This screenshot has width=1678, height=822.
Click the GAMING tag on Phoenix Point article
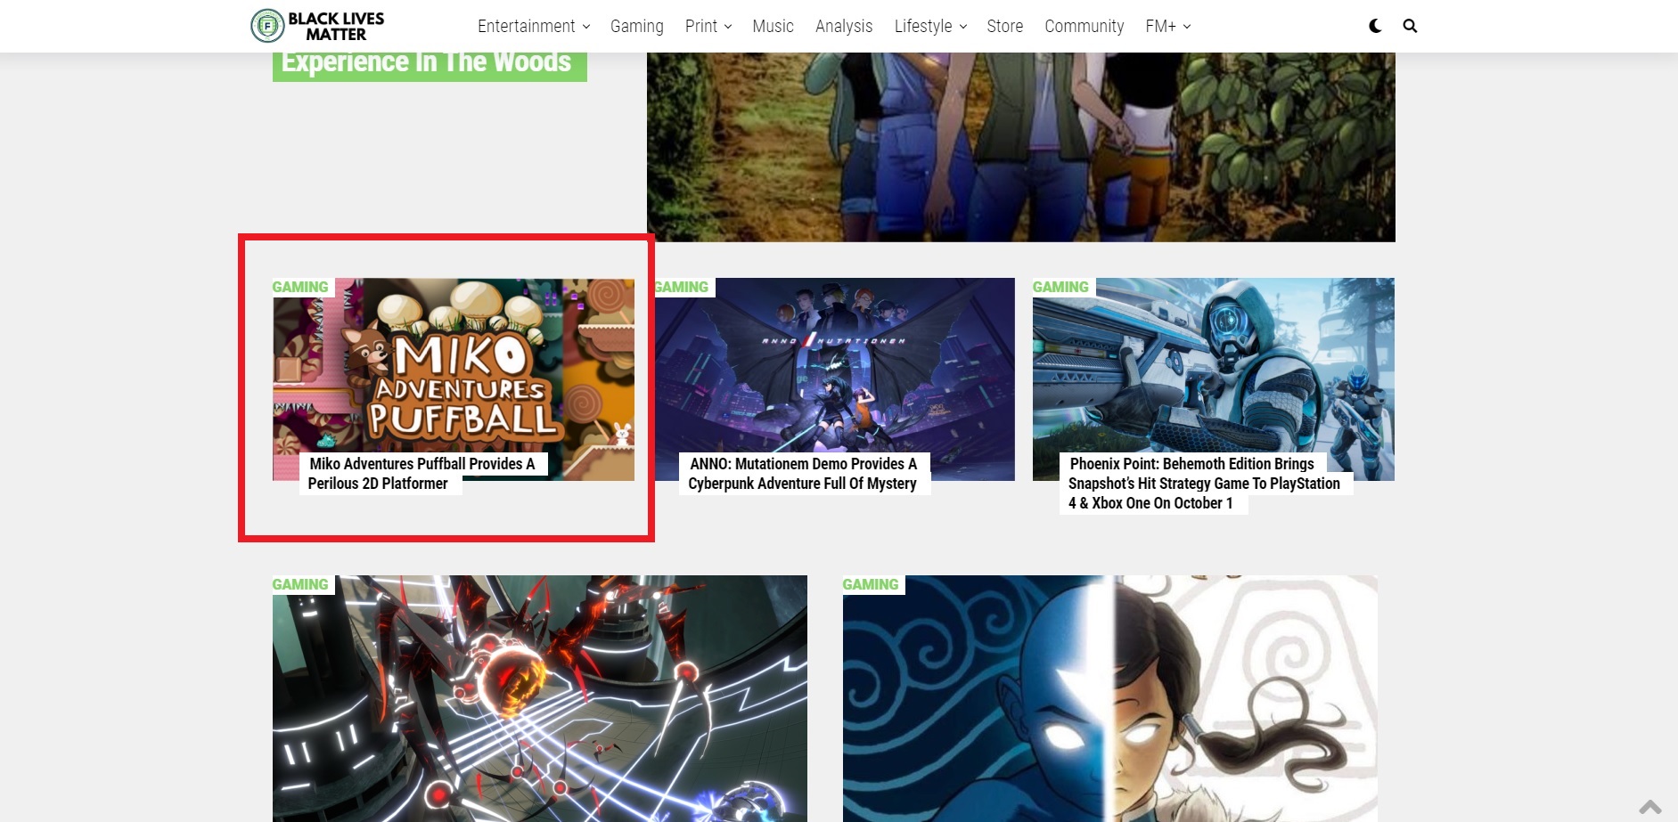pyautogui.click(x=1060, y=287)
